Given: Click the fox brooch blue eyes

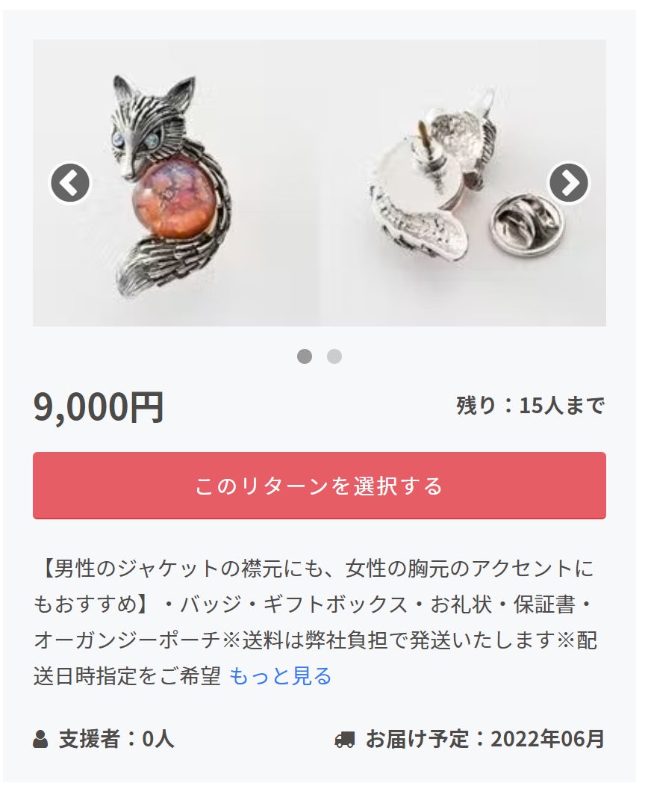Looking at the screenshot, I should [134, 141].
